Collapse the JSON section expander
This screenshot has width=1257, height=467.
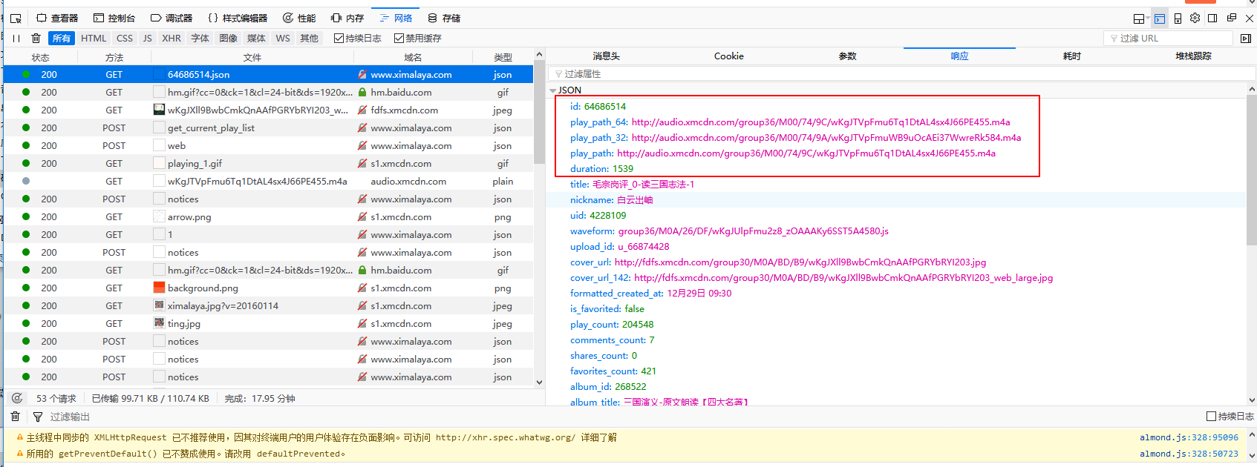[x=553, y=90]
